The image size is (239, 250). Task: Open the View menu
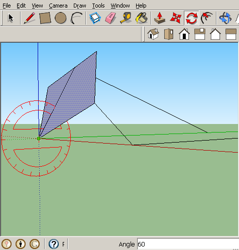[x=37, y=6]
